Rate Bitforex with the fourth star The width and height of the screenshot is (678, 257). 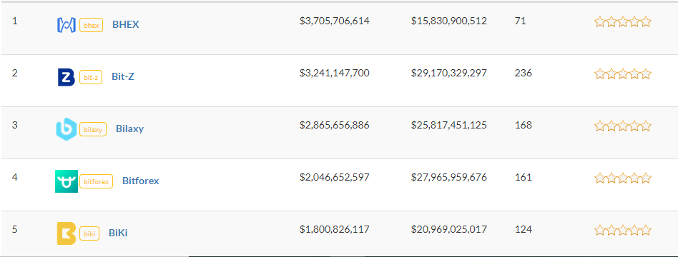[x=634, y=178]
